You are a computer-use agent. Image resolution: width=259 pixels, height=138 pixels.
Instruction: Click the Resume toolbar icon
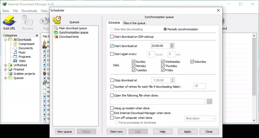(x=28, y=21)
